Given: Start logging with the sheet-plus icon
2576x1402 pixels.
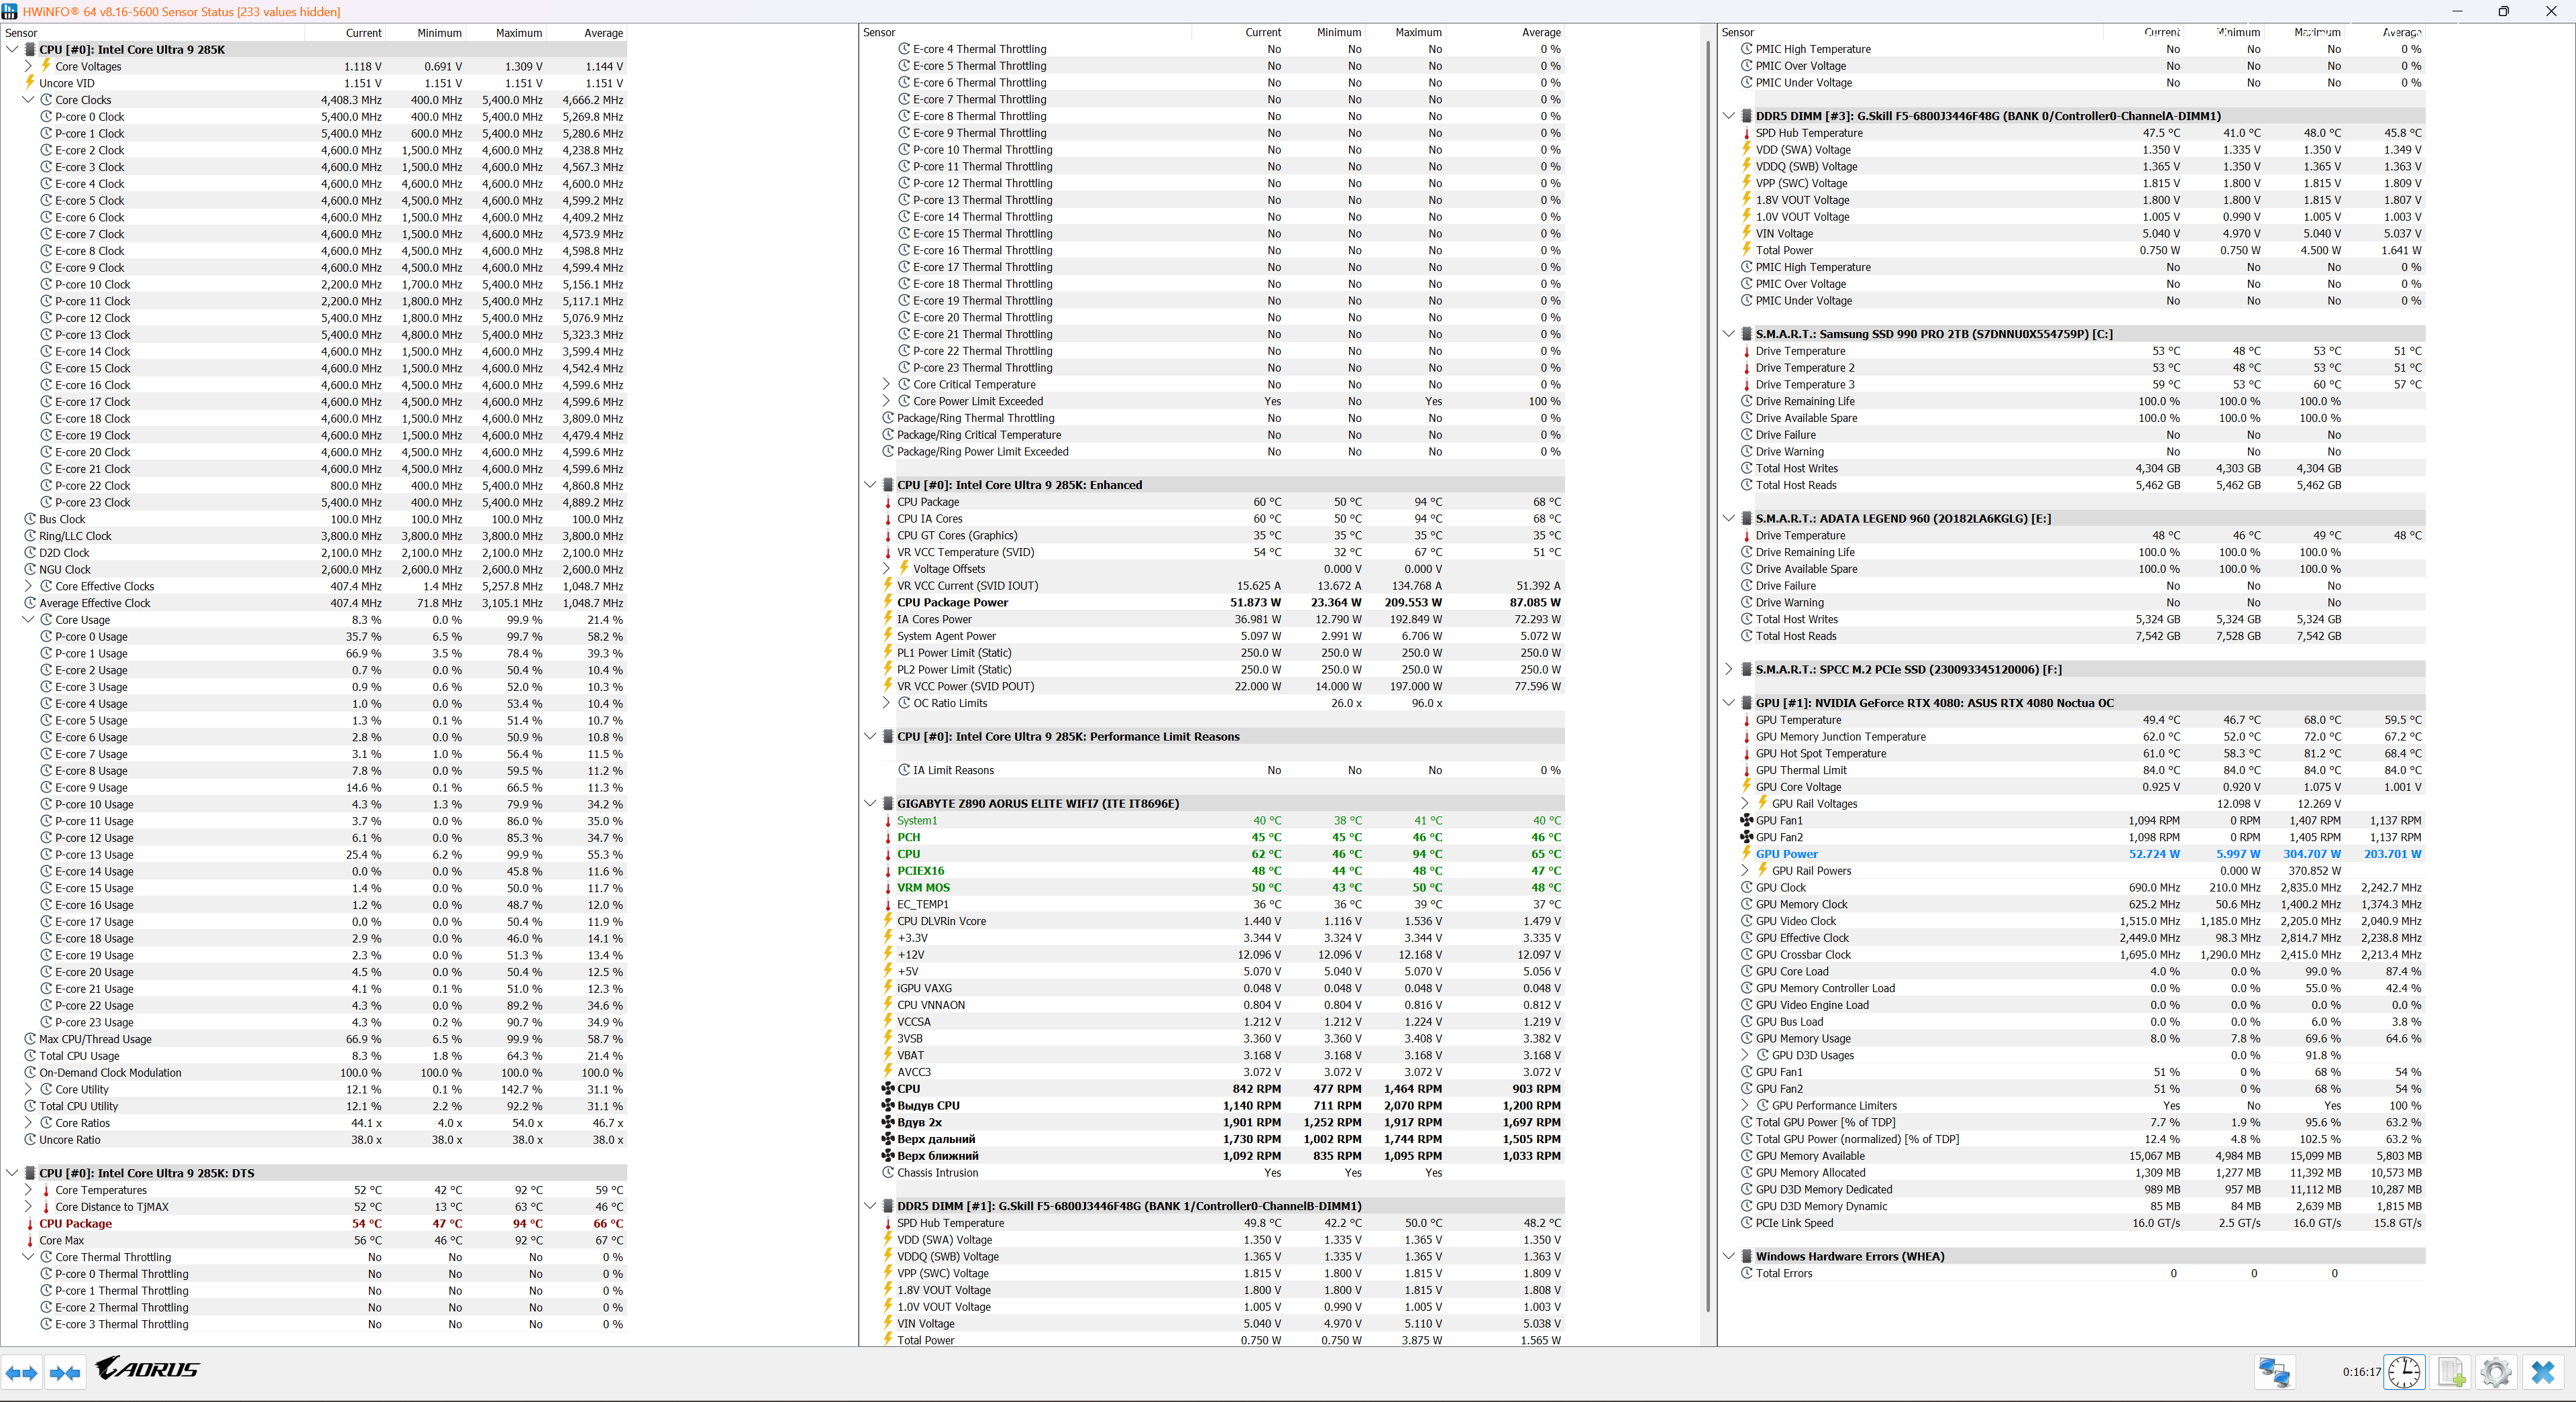Looking at the screenshot, I should 2451,1371.
